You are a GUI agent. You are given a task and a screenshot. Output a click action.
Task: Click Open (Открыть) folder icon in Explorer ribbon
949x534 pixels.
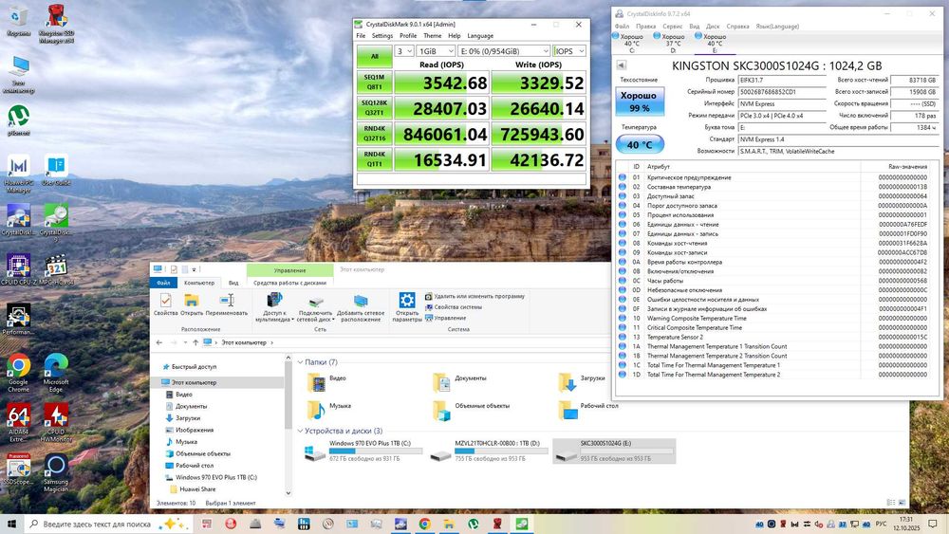[192, 304]
